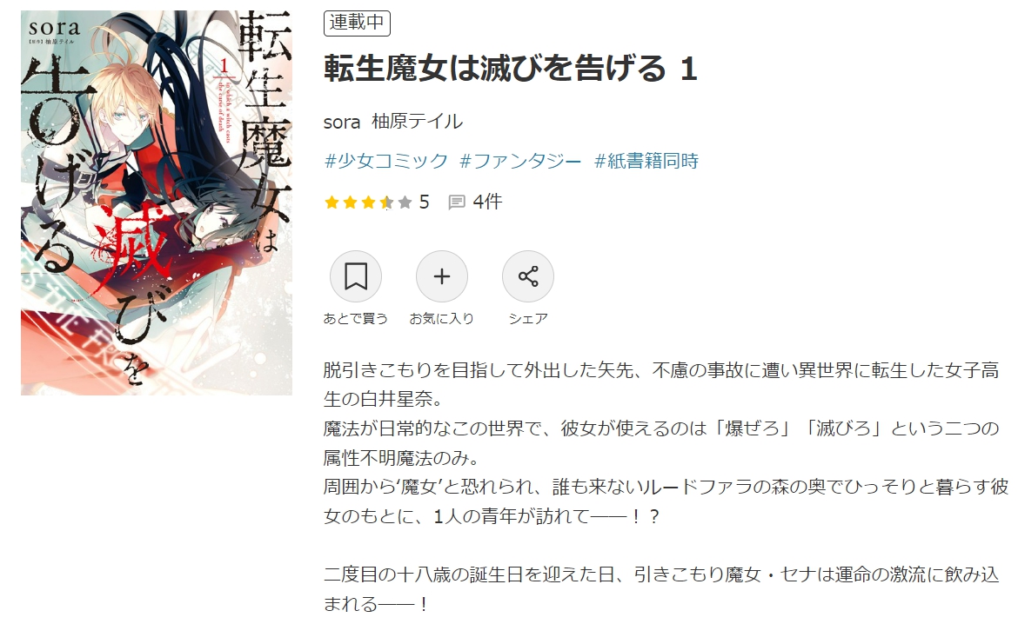Click the review comment bubble icon
The height and width of the screenshot is (624, 1018).
click(x=457, y=202)
